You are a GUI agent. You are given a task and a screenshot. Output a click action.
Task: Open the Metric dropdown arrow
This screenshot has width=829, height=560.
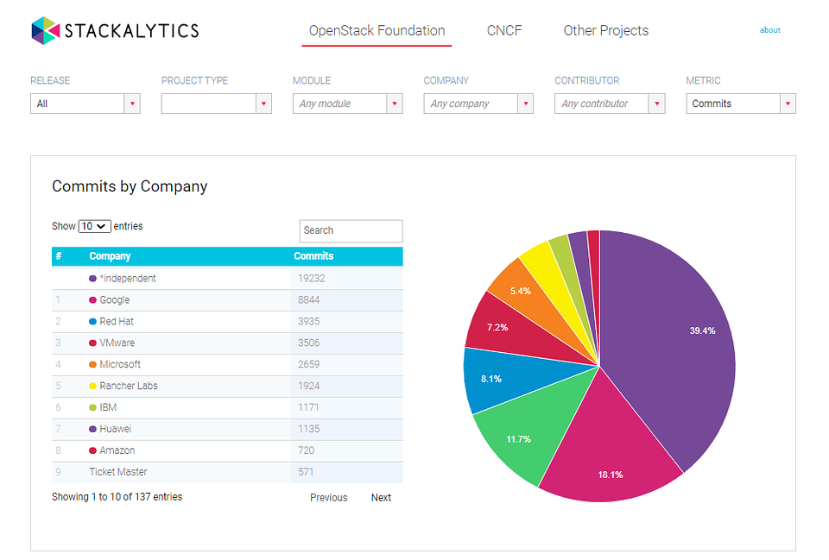tap(788, 104)
